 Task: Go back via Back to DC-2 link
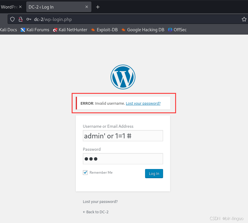(96, 212)
